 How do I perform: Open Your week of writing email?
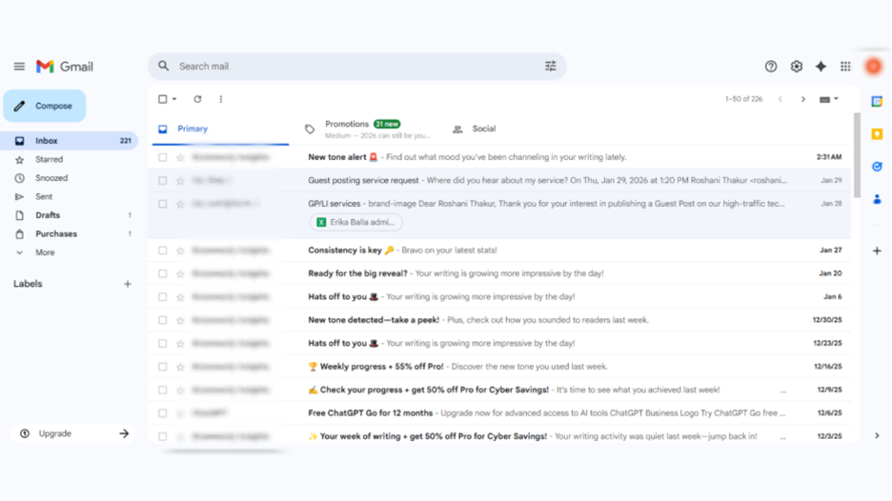point(500,436)
